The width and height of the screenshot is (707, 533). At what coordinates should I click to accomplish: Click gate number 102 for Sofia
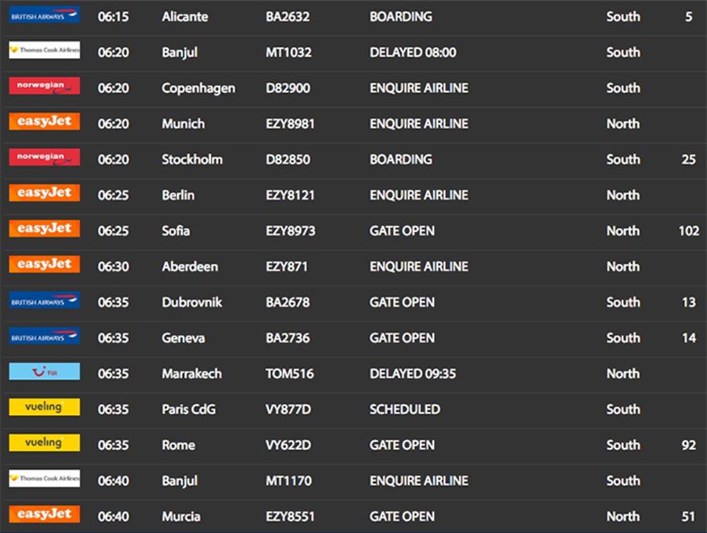(688, 231)
